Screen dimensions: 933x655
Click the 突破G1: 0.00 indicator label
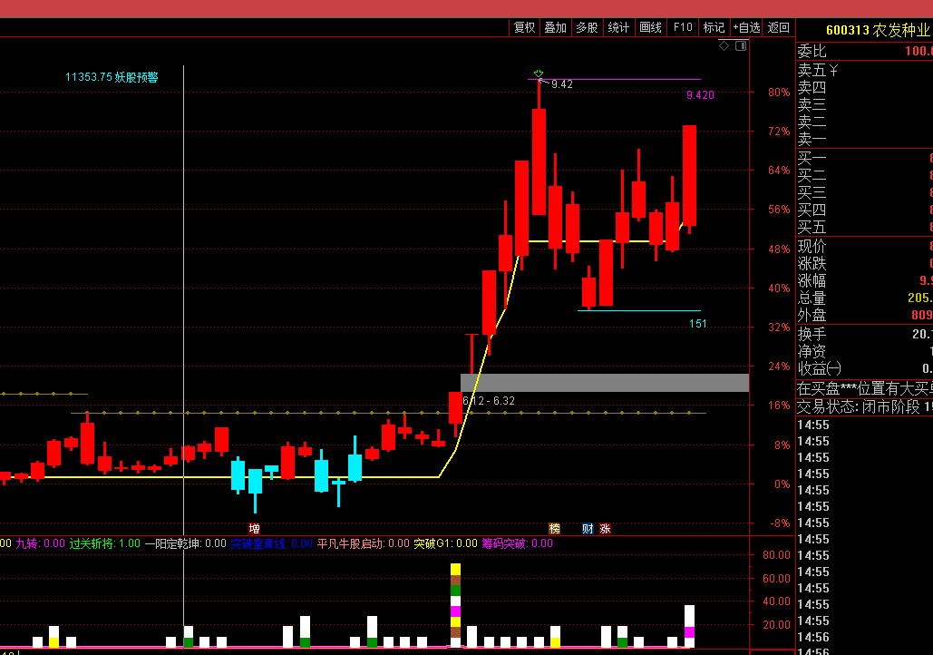pyautogui.click(x=446, y=543)
